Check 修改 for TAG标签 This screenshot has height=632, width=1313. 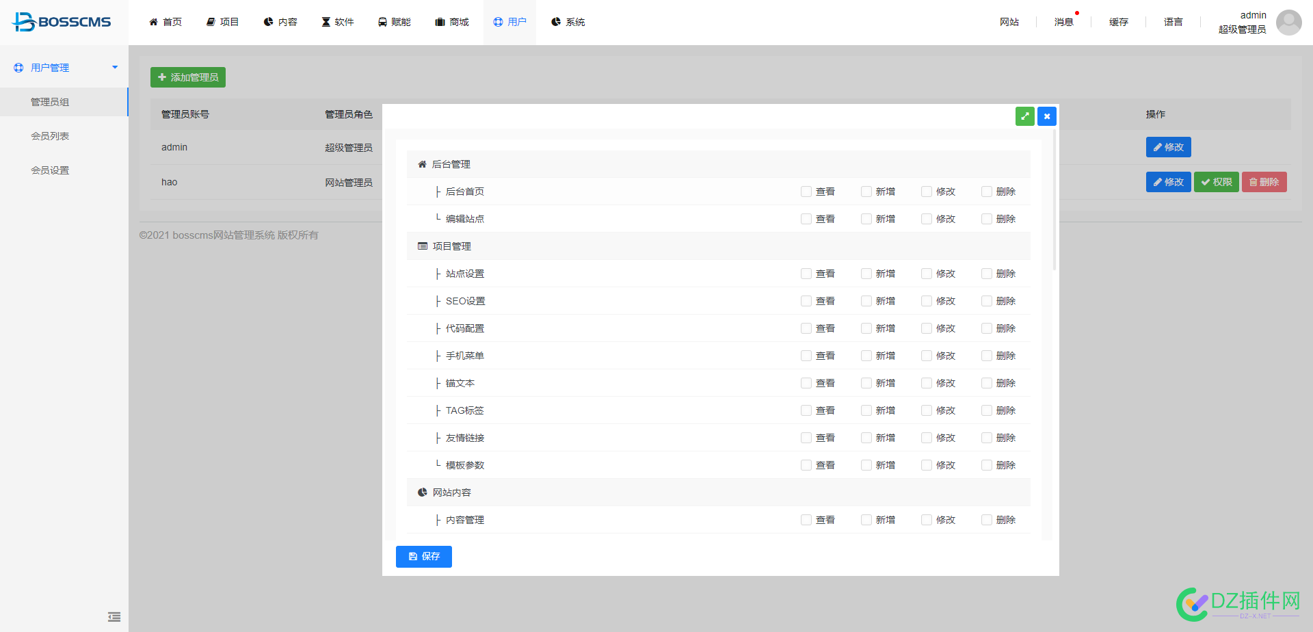pyautogui.click(x=927, y=410)
